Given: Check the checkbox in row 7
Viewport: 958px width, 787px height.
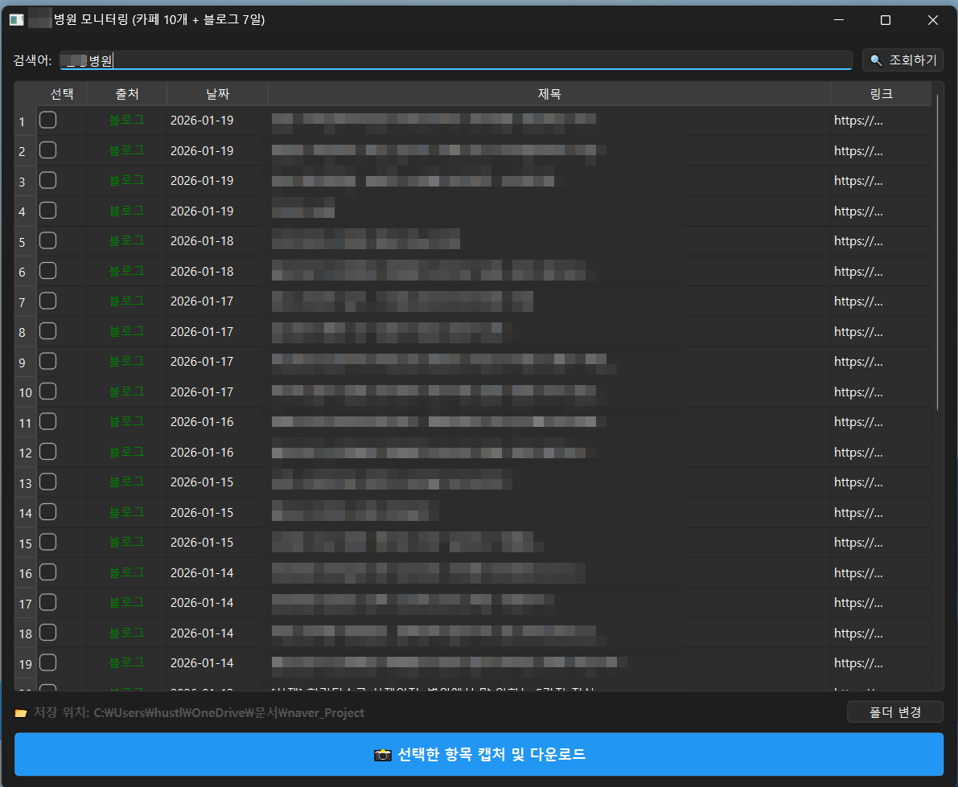Looking at the screenshot, I should (x=47, y=301).
